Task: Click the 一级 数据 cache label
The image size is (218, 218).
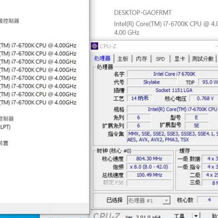Action: [x=189, y=159]
